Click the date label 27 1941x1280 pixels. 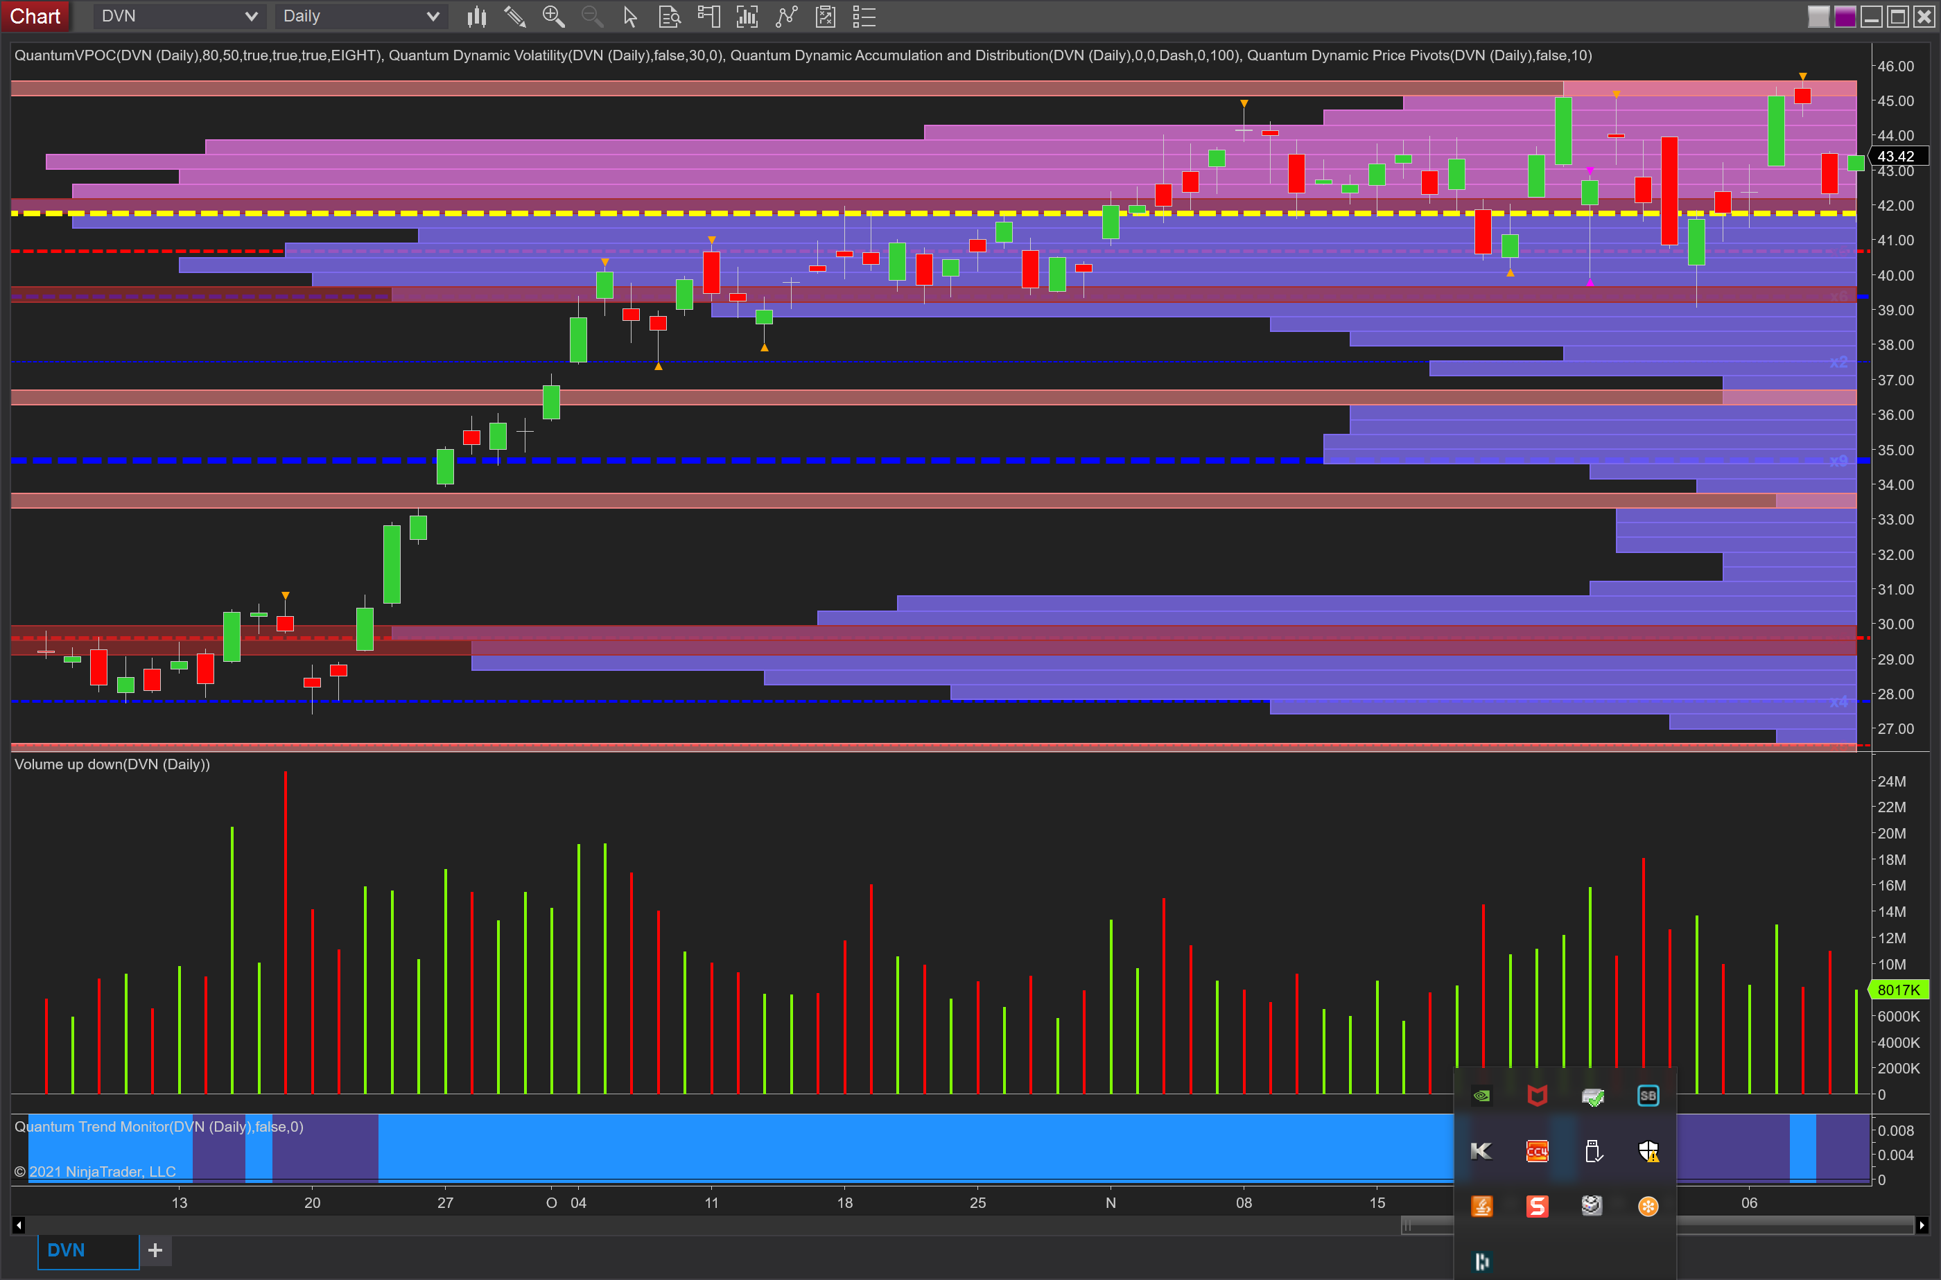click(x=445, y=1202)
